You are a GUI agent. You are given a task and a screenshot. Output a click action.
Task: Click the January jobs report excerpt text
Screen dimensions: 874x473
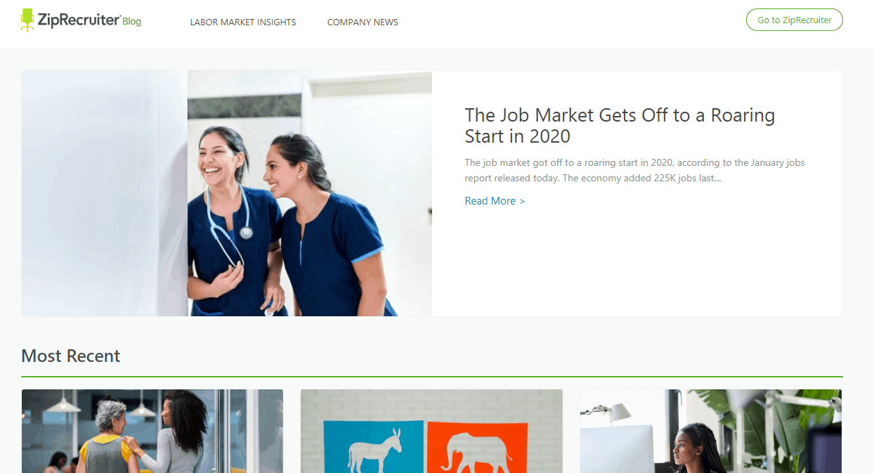[x=634, y=170]
